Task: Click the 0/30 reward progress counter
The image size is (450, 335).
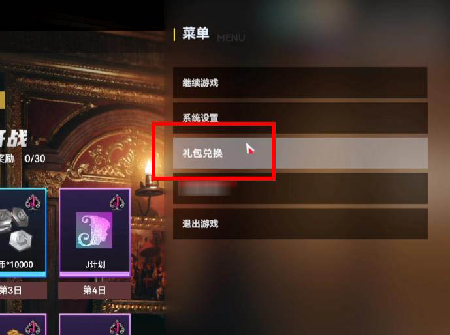Action: click(x=35, y=158)
